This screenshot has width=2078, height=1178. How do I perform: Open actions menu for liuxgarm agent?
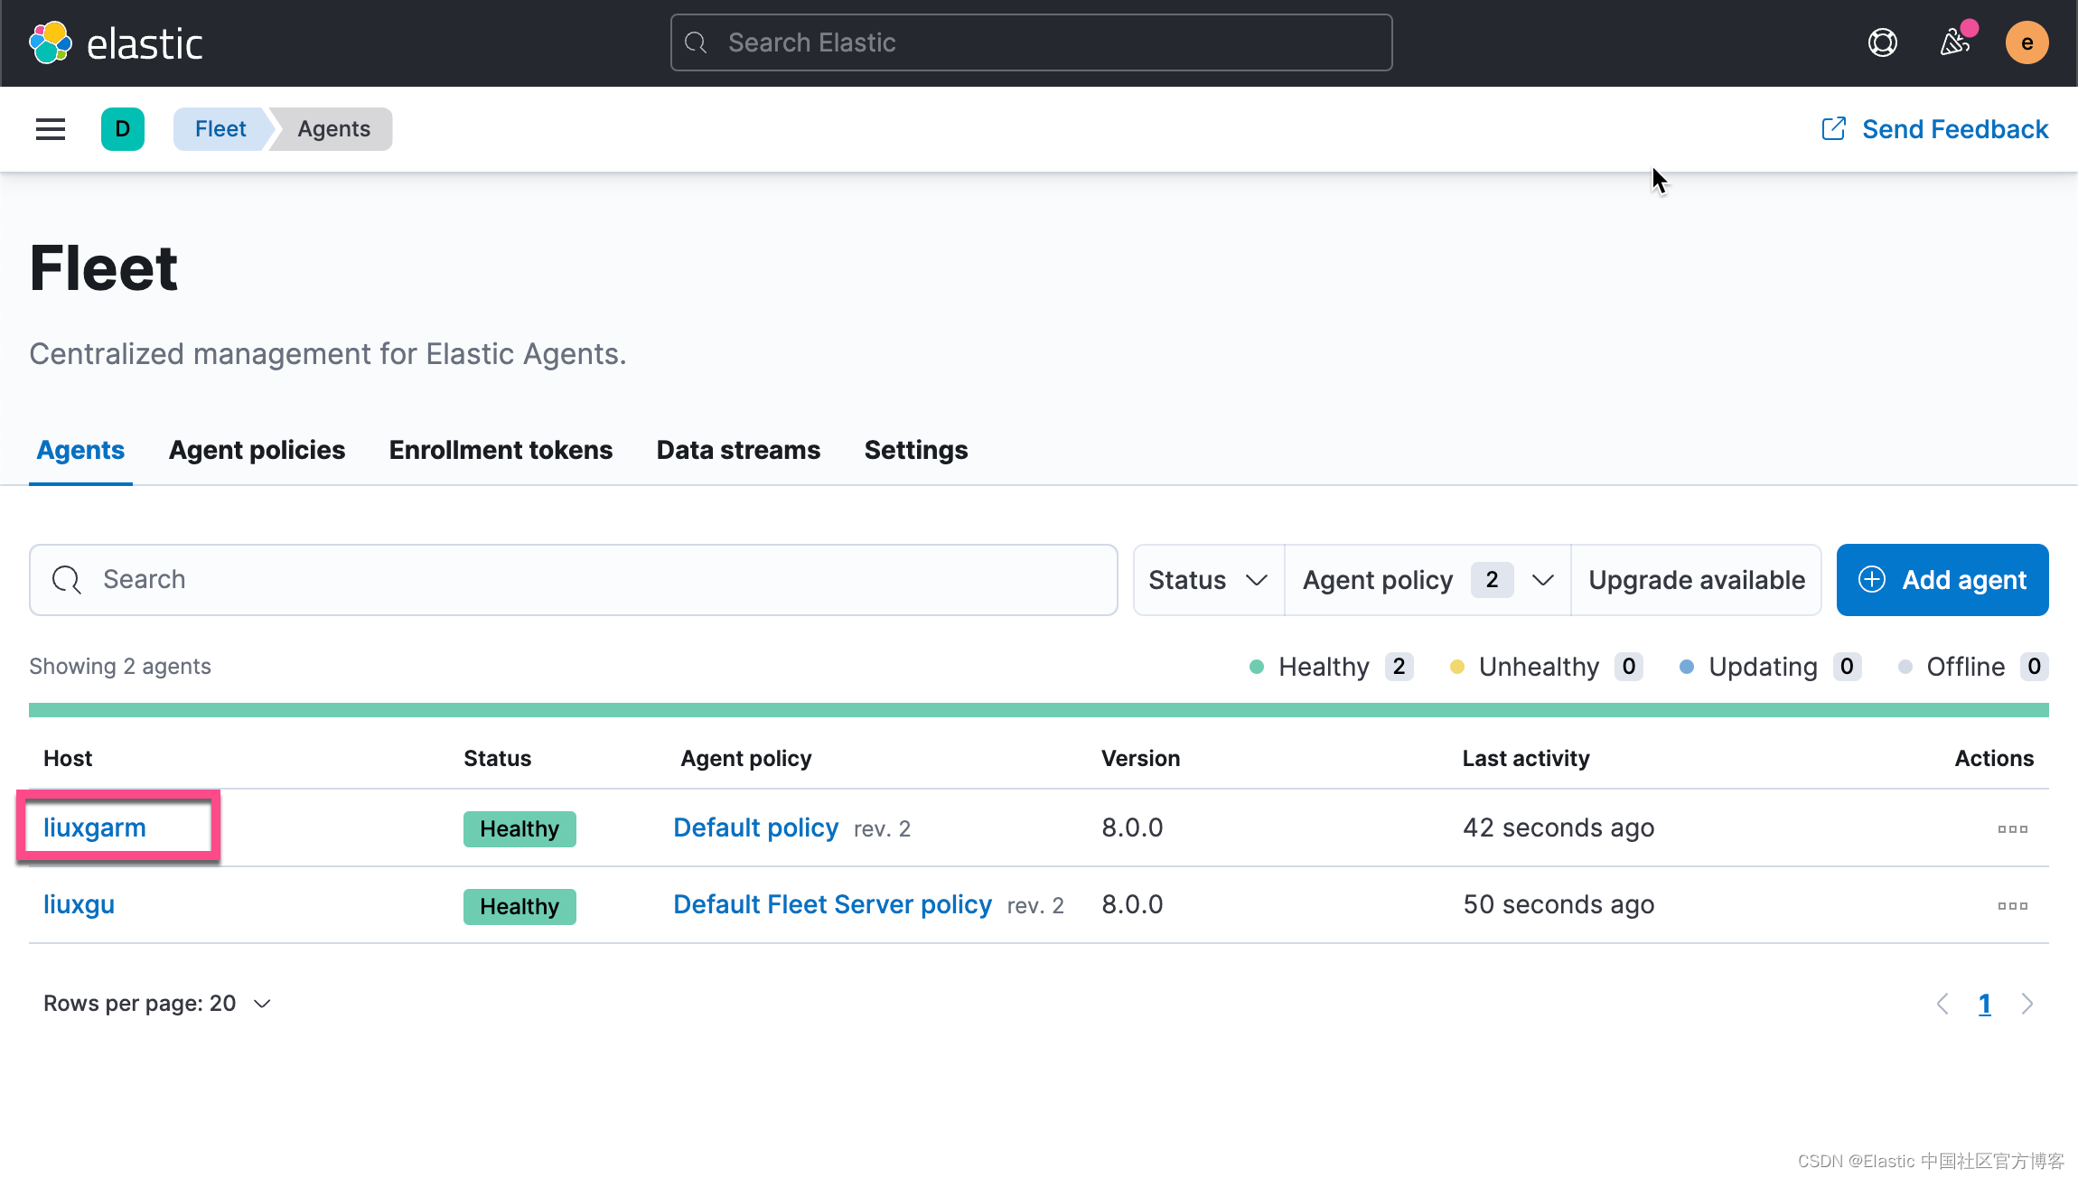[2013, 827]
